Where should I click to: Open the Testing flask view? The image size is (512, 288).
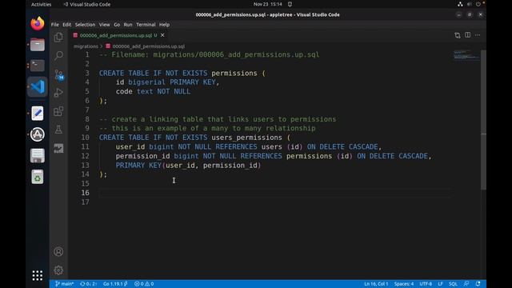point(58,130)
